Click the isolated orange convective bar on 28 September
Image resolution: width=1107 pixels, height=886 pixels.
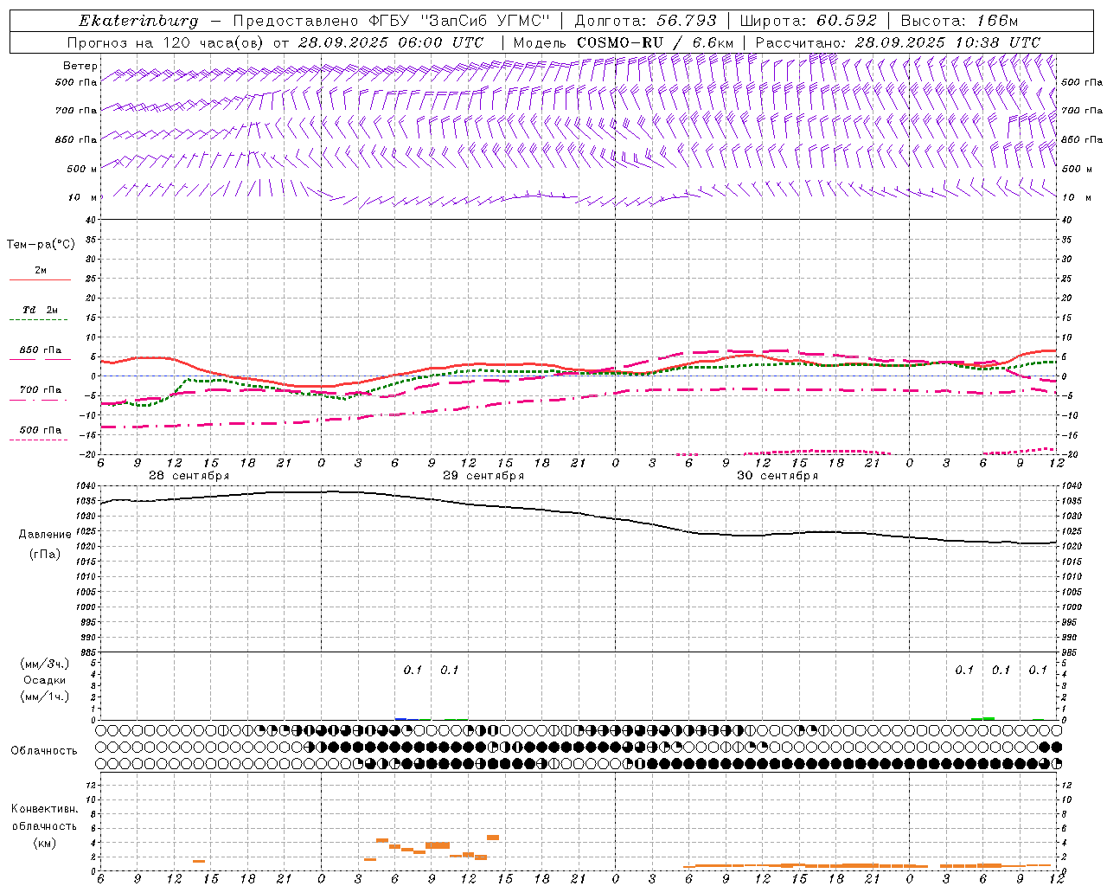pyautogui.click(x=199, y=861)
